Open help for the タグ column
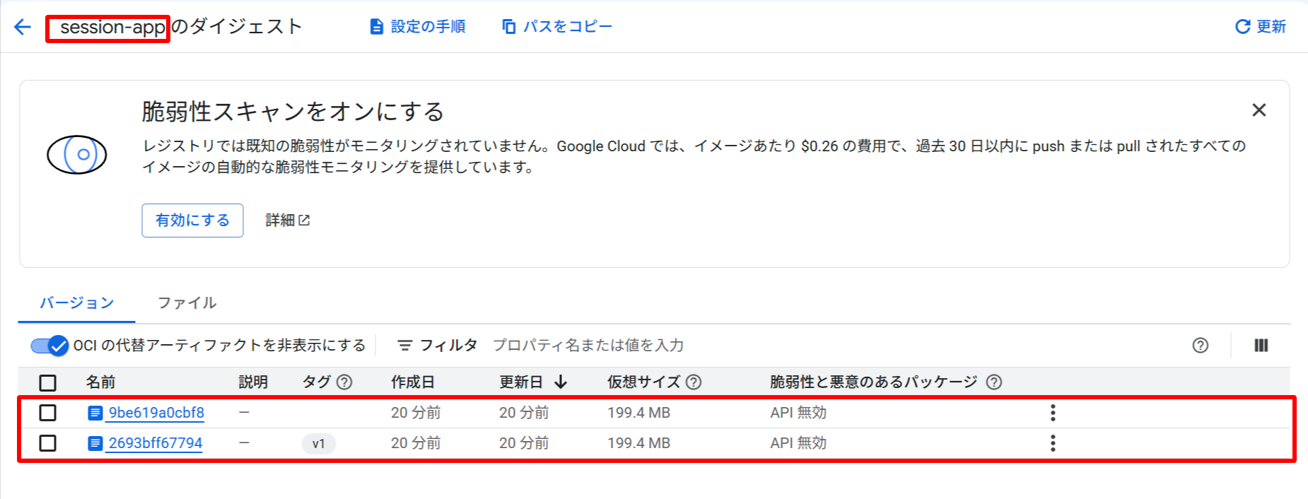Screen dimensions: 1308x499 coord(344,382)
